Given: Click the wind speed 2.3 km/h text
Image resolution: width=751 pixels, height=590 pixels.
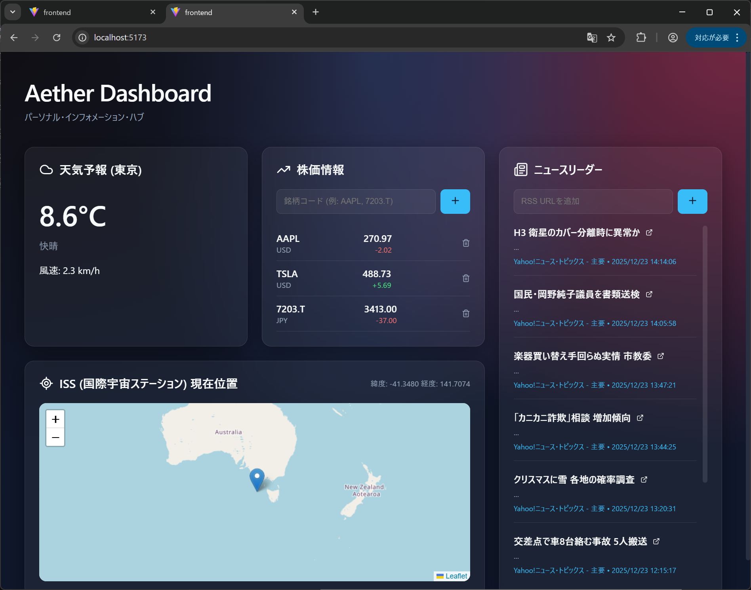Looking at the screenshot, I should (69, 271).
